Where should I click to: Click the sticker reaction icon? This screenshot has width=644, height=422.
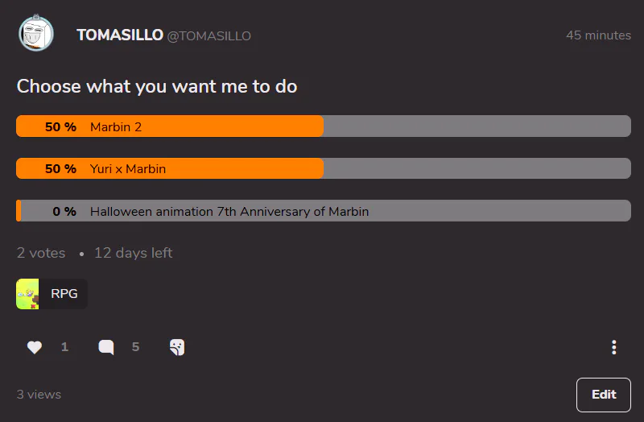pos(177,347)
